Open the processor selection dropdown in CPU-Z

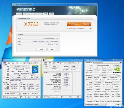pos(15,94)
